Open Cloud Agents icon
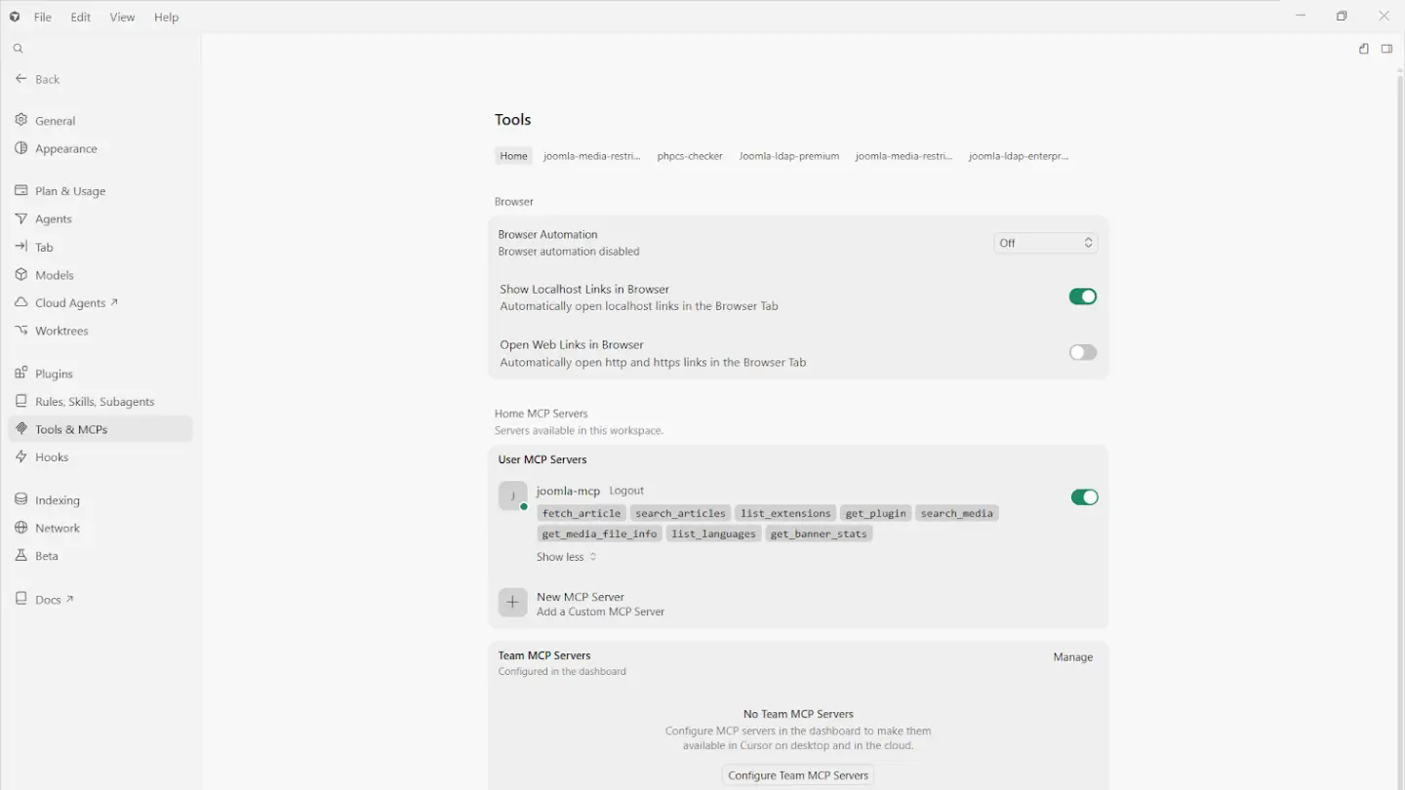The image size is (1405, 790). [x=20, y=302]
